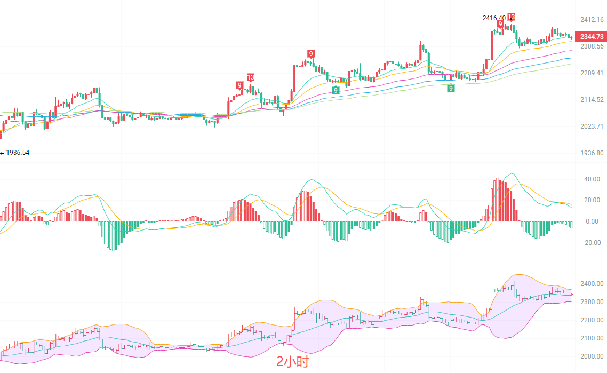This screenshot has height=373, width=607.
Task: Click the 2308.56 price axis label
Action: click(592, 46)
